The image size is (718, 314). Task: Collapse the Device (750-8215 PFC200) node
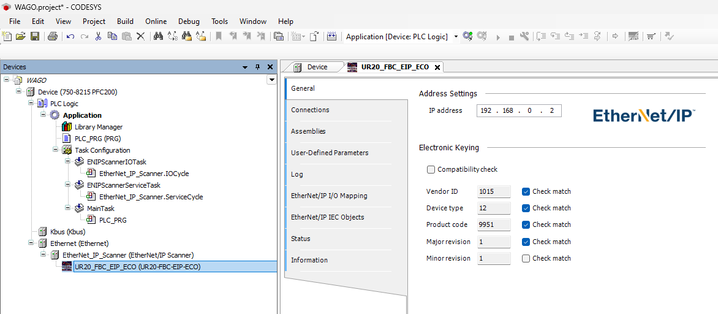tap(18, 91)
